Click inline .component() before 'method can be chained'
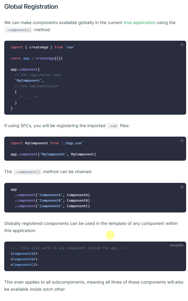Image resolution: width=188 pixels, height=301 pixels. 28,172
